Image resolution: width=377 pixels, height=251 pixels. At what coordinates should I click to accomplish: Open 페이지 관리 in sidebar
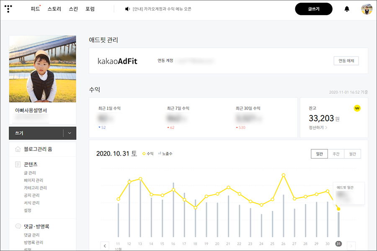click(x=34, y=180)
